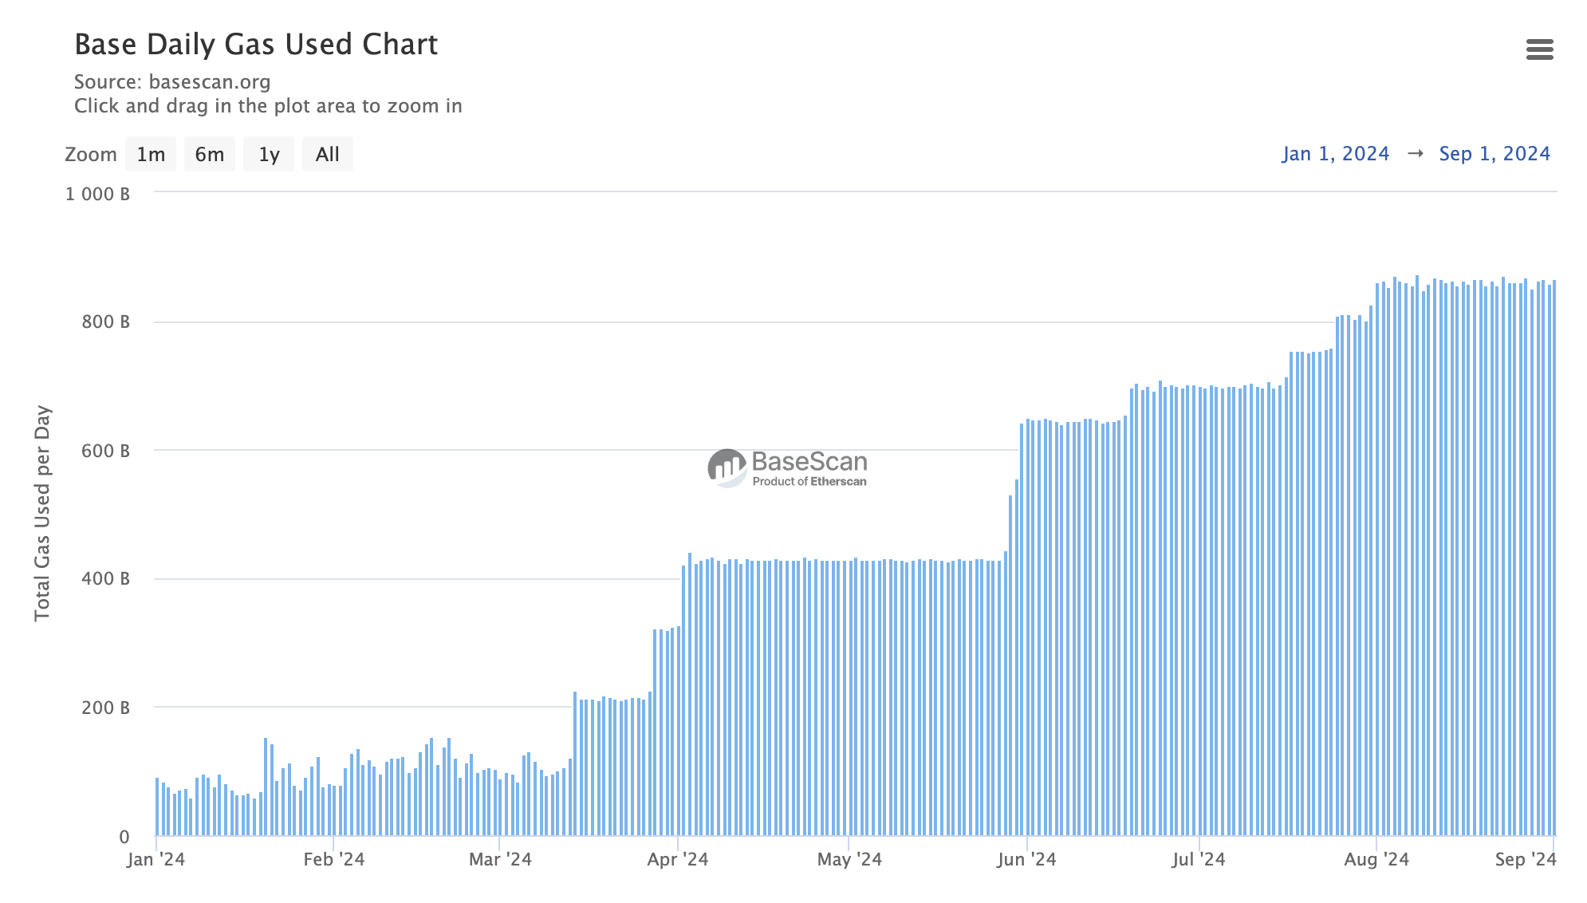Click the Total Gas Used per Day axis title
The image size is (1587, 903).
[x=42, y=513]
